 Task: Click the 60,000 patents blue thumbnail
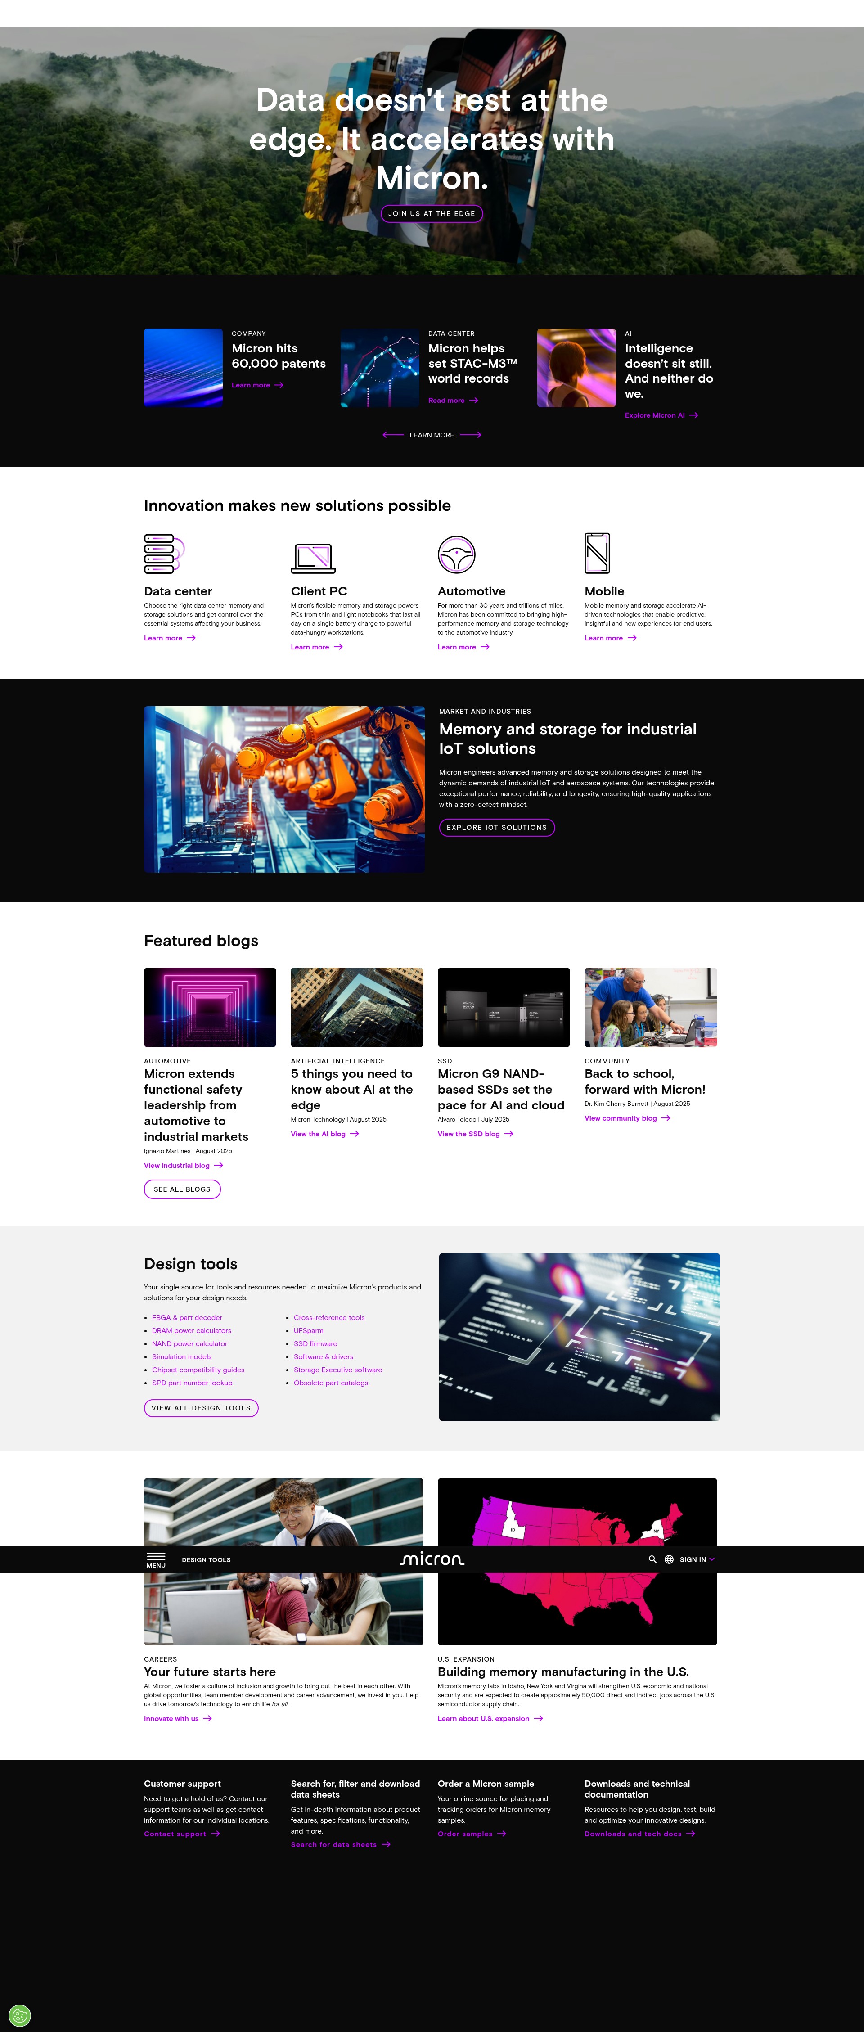pyautogui.click(x=183, y=368)
